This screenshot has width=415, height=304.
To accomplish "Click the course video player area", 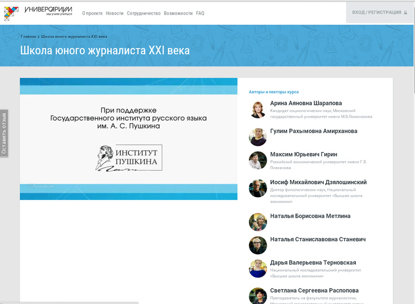I will click(x=129, y=139).
